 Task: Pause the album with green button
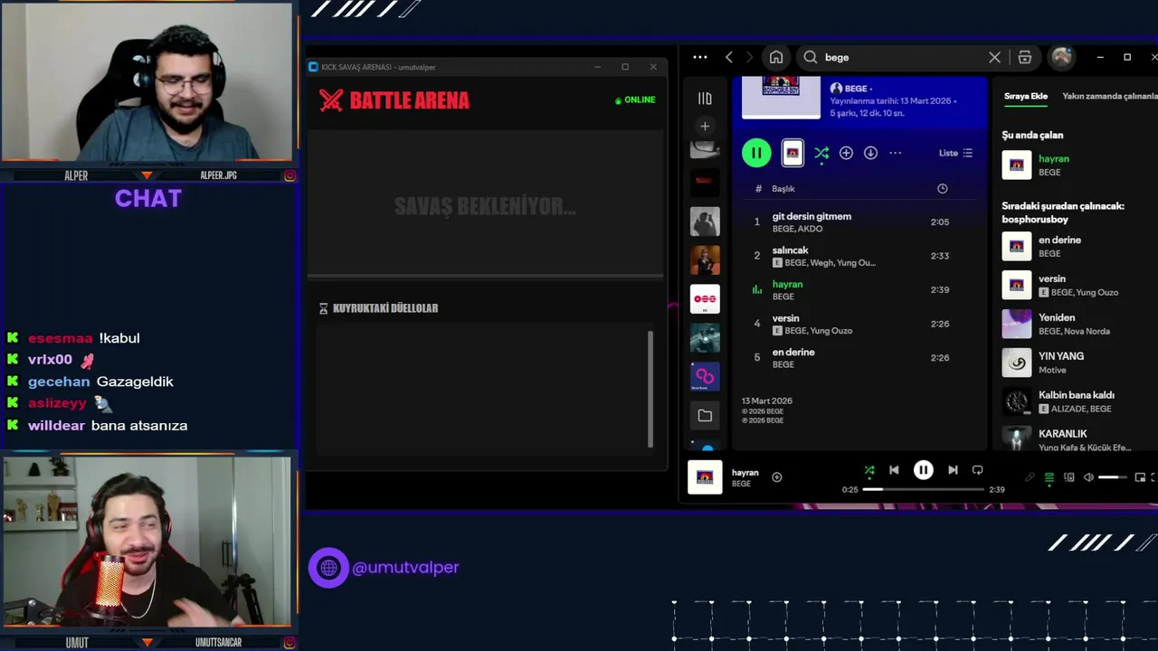(756, 153)
